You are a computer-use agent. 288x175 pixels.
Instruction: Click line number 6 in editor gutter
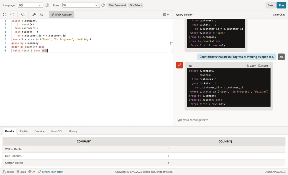(x=5, y=39)
